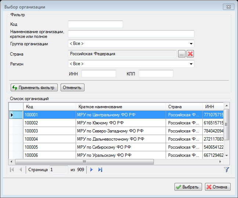
Task: Click code cell 100003
Action: coord(50,131)
